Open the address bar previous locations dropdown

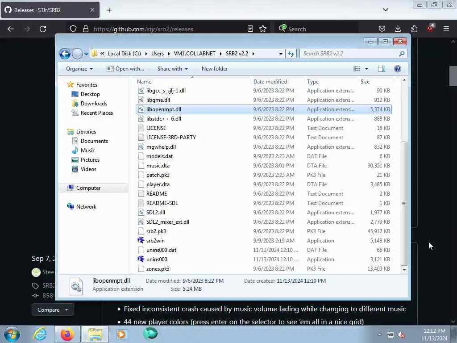pos(281,54)
